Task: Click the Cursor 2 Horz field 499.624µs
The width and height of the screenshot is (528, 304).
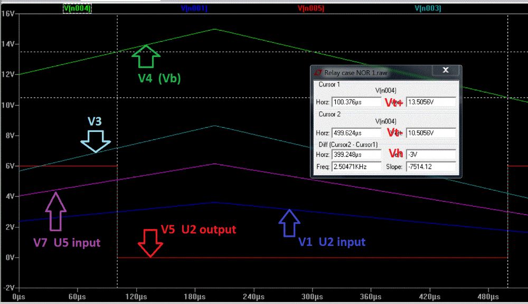Action: tap(356, 132)
